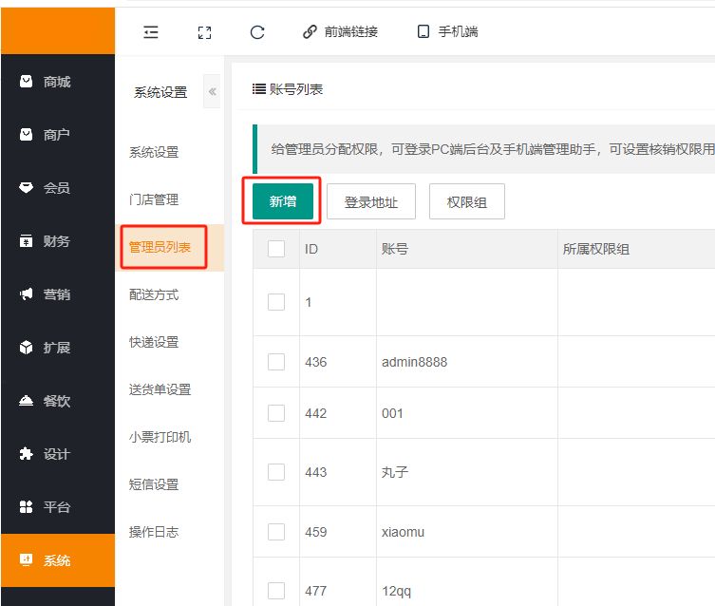Screen dimensions: 715x606
Task: Select 门店管理 in the settings menu
Action: point(154,199)
